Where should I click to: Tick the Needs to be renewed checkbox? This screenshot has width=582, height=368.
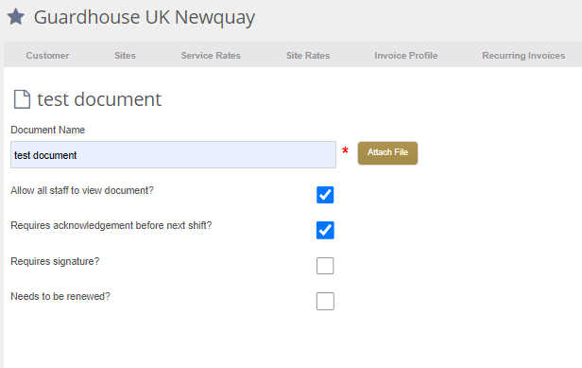[325, 301]
